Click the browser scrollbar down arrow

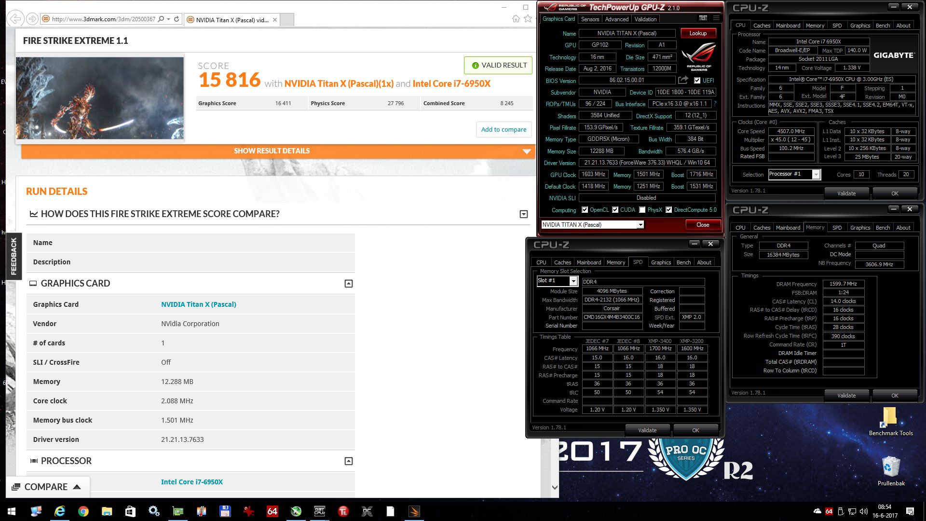554,488
